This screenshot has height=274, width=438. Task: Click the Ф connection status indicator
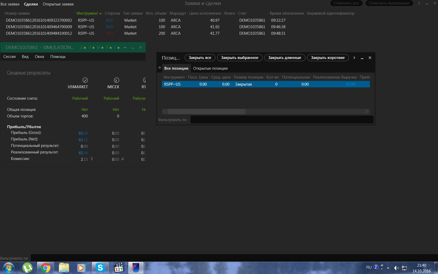click(x=109, y=47)
